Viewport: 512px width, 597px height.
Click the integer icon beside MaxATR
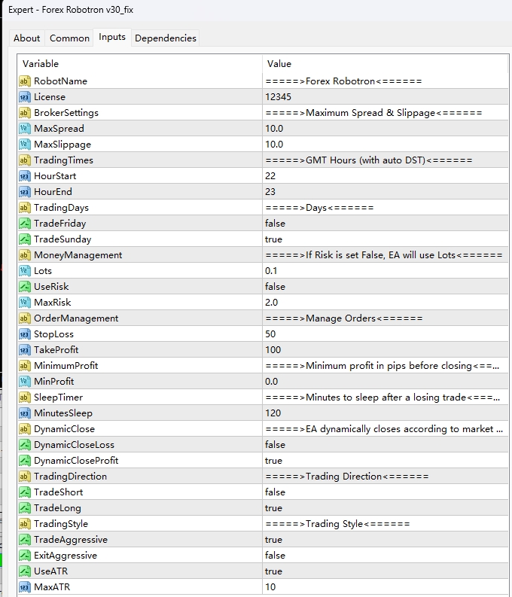(x=24, y=587)
